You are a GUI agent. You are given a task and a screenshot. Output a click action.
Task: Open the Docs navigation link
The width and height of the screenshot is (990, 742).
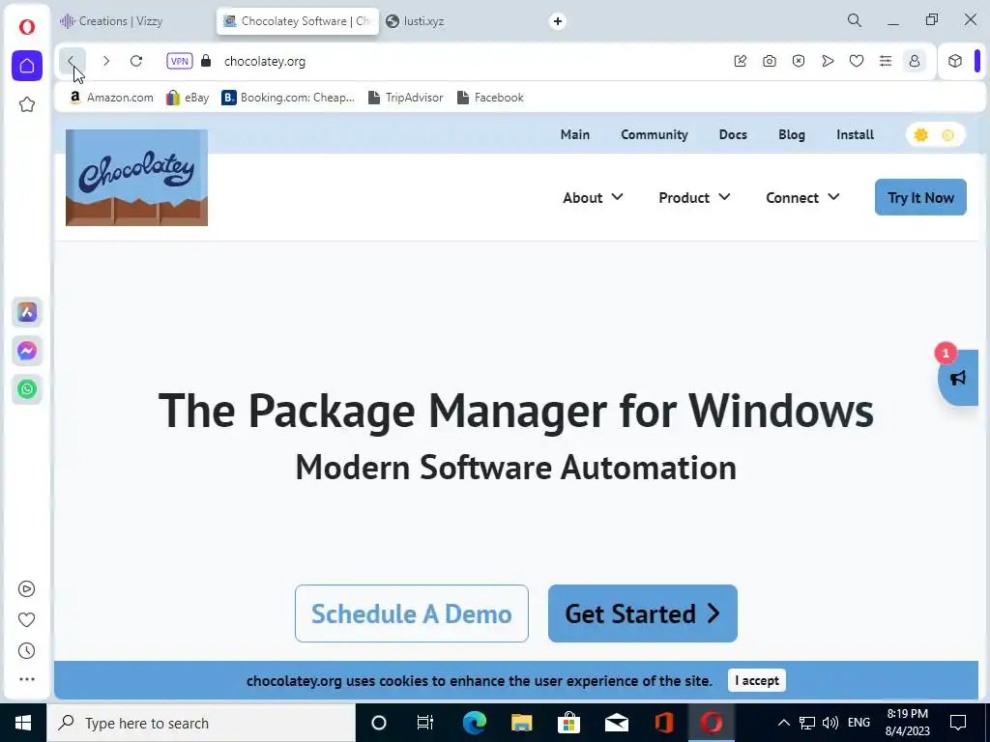tap(733, 134)
